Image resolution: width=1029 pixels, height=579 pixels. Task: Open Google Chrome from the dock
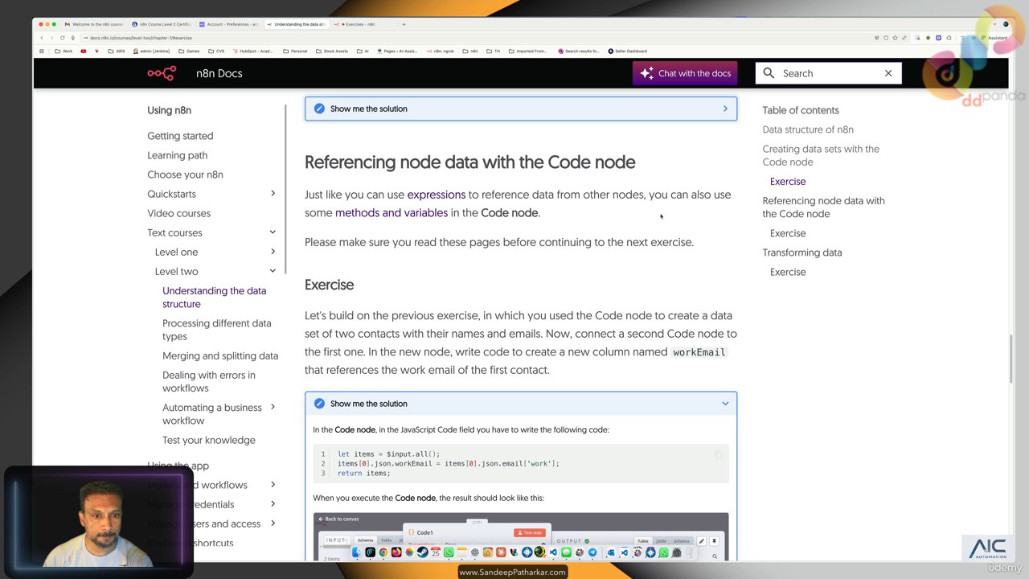[383, 552]
